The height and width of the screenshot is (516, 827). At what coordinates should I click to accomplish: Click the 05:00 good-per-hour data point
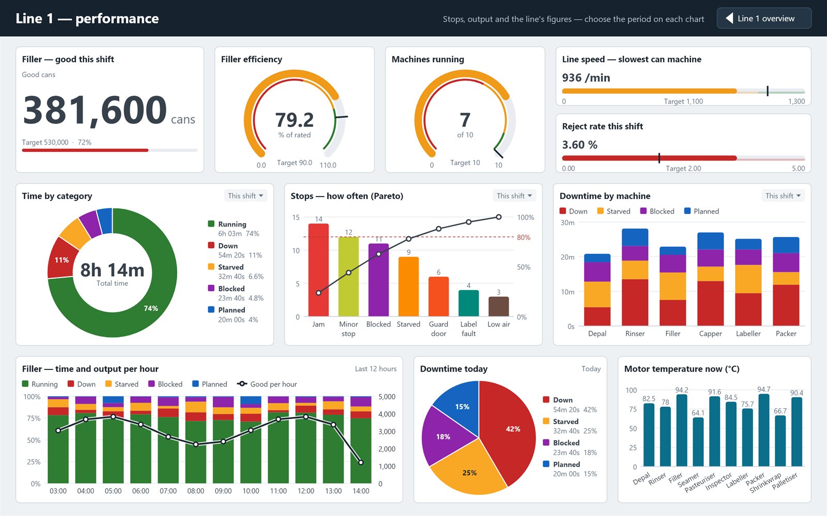pos(113,416)
